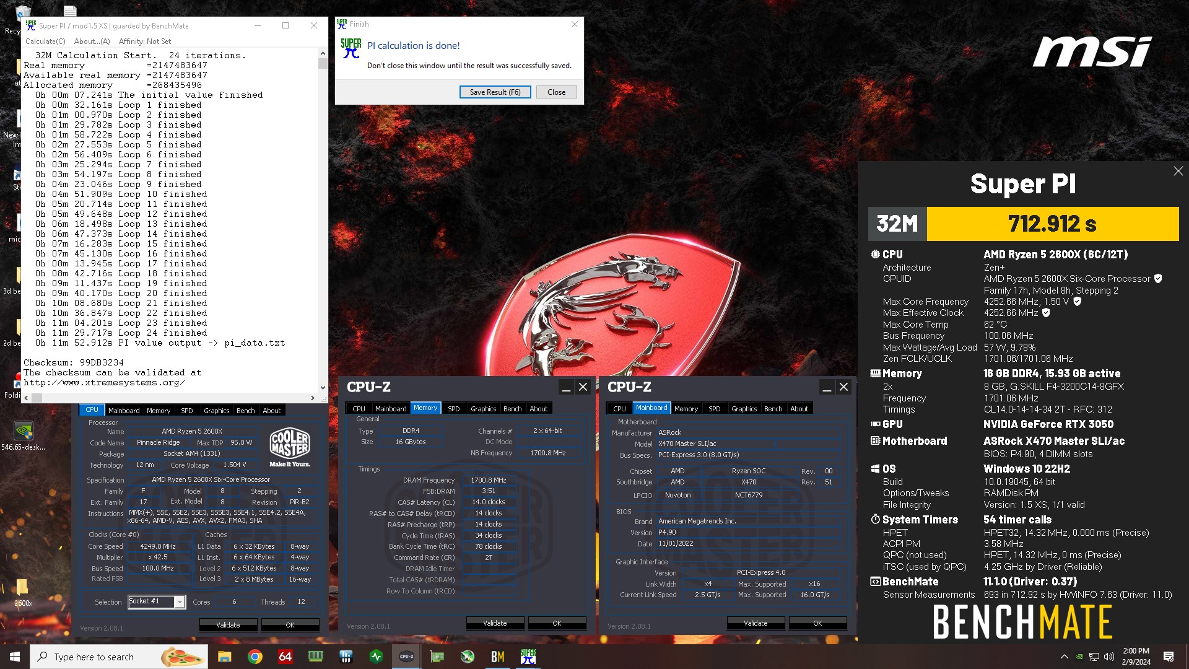Show hidden tray icons chevron
Image resolution: width=1189 pixels, height=669 pixels.
(1064, 657)
